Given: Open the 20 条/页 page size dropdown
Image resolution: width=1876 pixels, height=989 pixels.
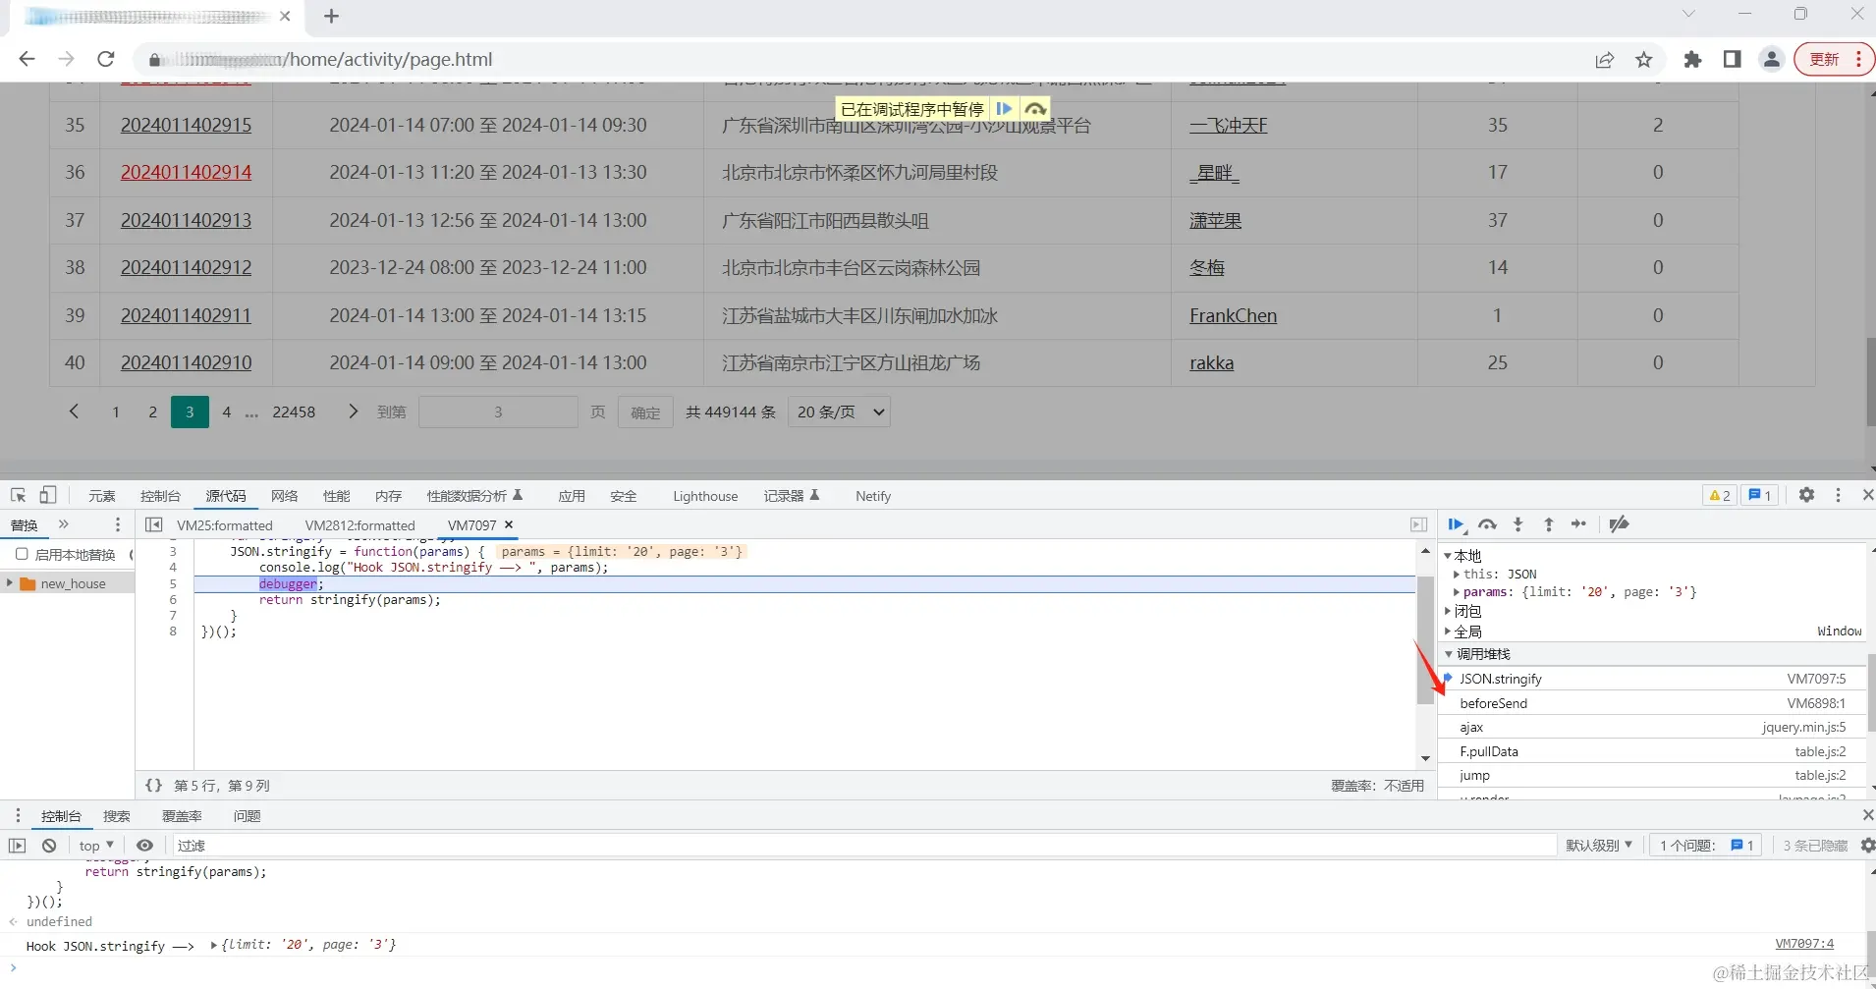Looking at the screenshot, I should coord(841,412).
